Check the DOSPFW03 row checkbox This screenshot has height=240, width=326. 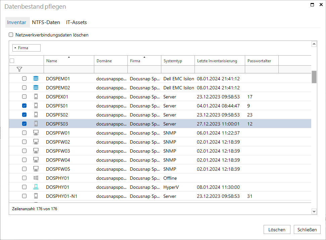24,151
